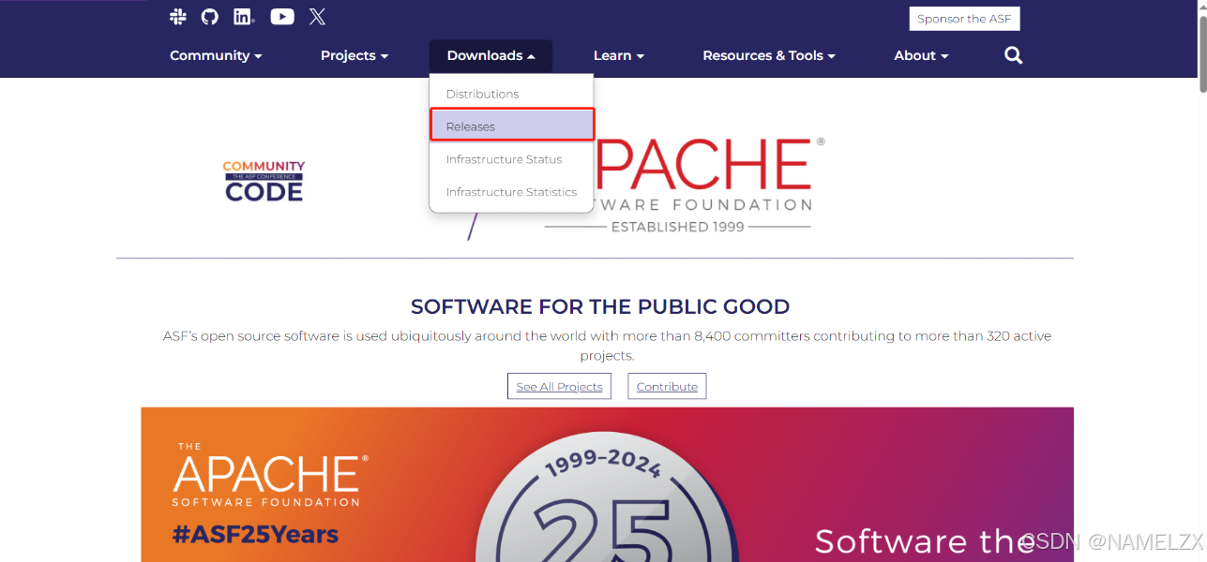Screen dimensions: 1207x562
Task: Click the Community Code conference logo
Action: click(264, 182)
